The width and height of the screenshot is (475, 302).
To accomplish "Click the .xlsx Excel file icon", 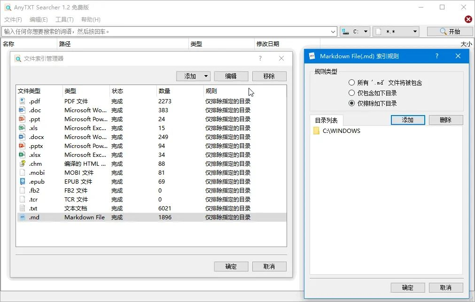I will (x=22, y=155).
